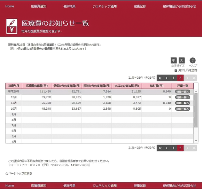Click bottom pager last-page double arrow
Screen dimensions: 202x189
[194, 148]
